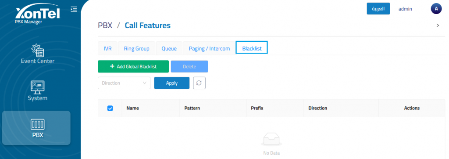The width and height of the screenshot is (449, 159).
Task: Toggle the select-all checkbox in table header
Action: [x=110, y=108]
